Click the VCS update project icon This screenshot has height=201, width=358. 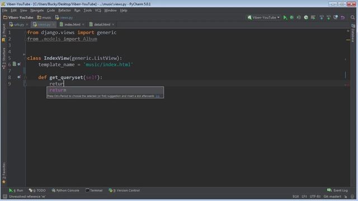click(322, 17)
